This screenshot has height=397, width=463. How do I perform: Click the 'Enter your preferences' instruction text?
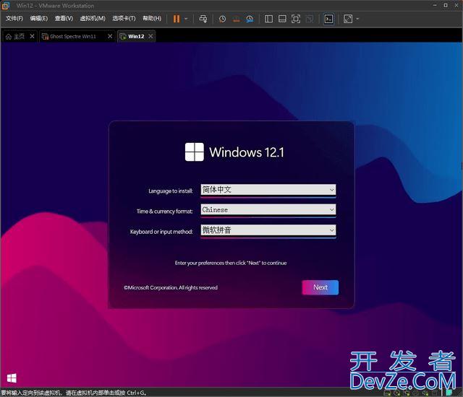click(231, 263)
